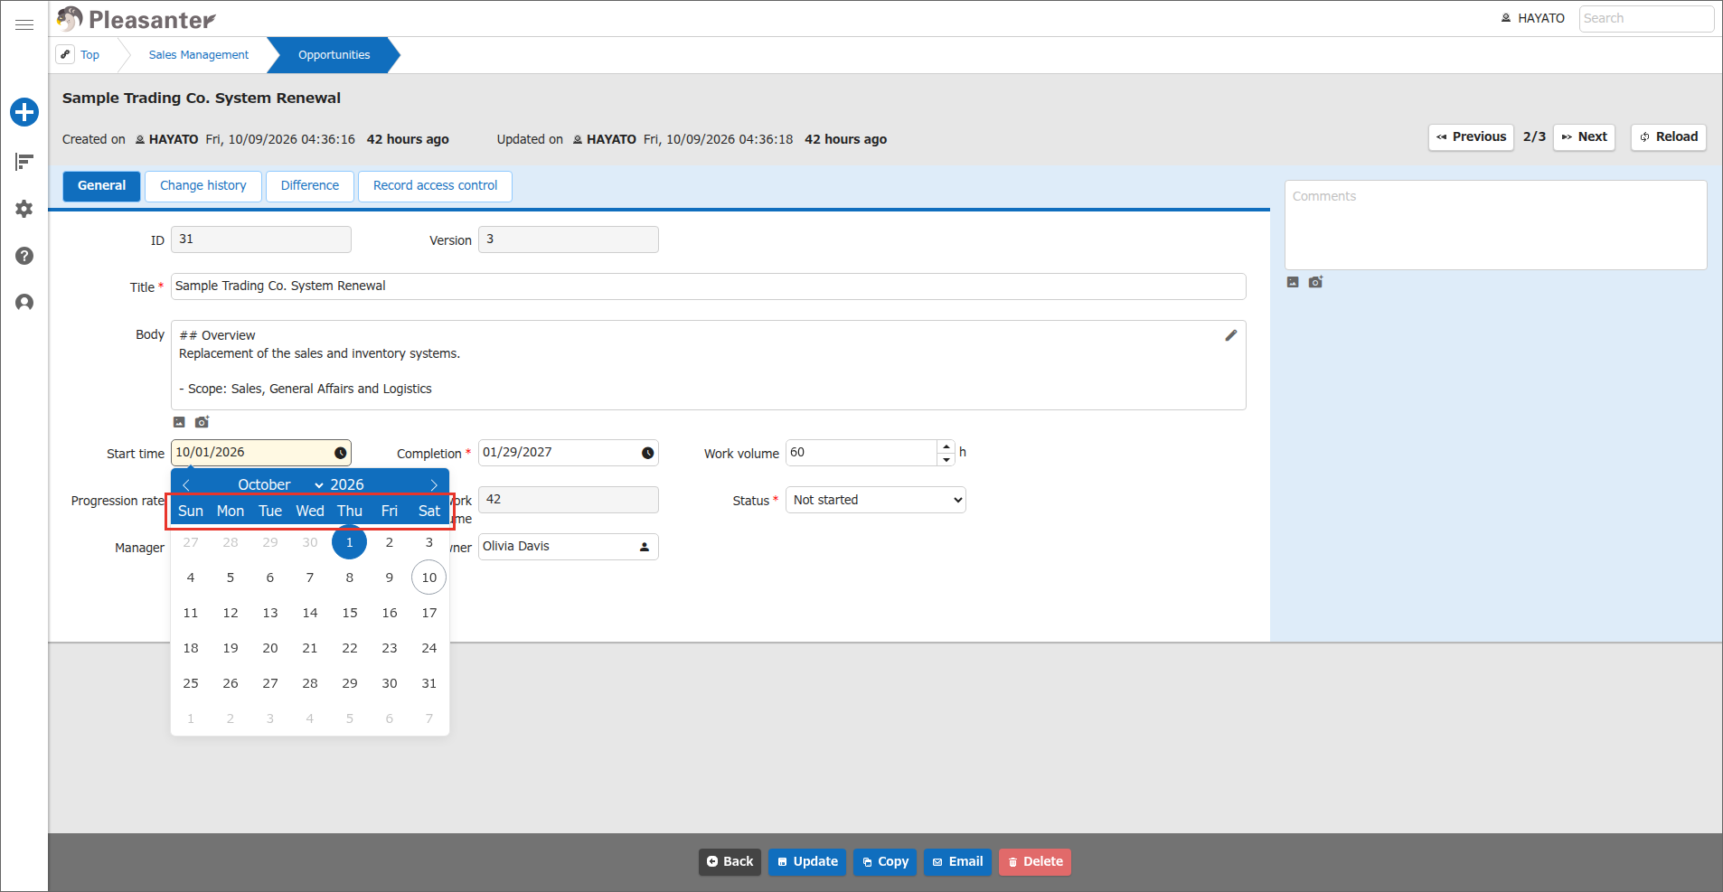Open the view mode icon in sidebar
This screenshot has height=892, width=1723.
24,162
